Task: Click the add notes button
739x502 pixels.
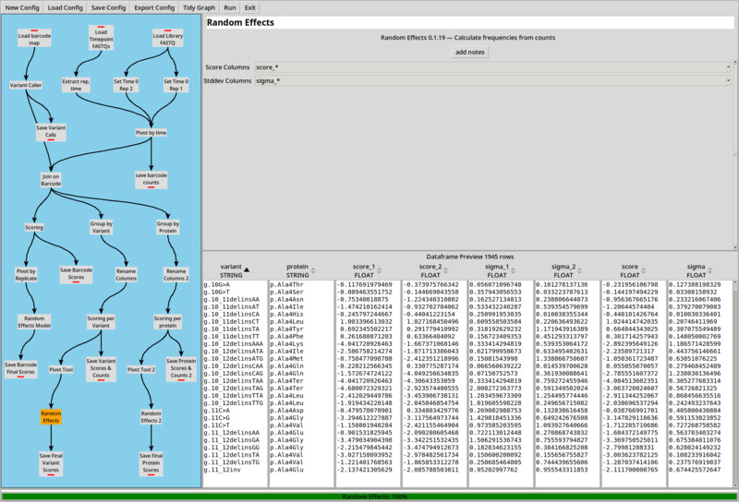Action: (469, 52)
